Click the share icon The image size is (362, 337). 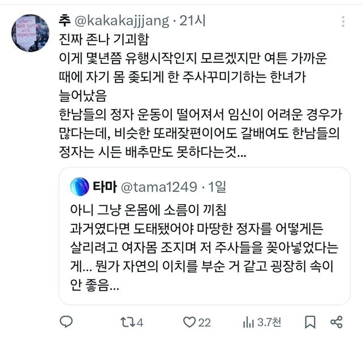(x=336, y=322)
